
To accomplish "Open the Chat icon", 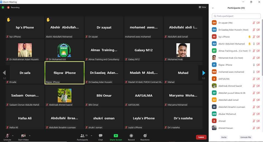I will (x=101, y=136).
